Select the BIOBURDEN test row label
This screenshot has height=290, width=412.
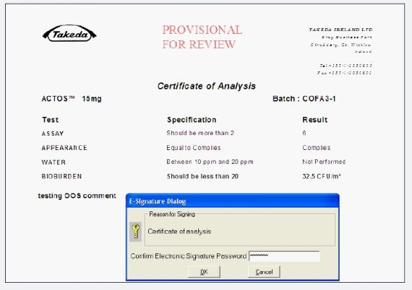click(61, 176)
